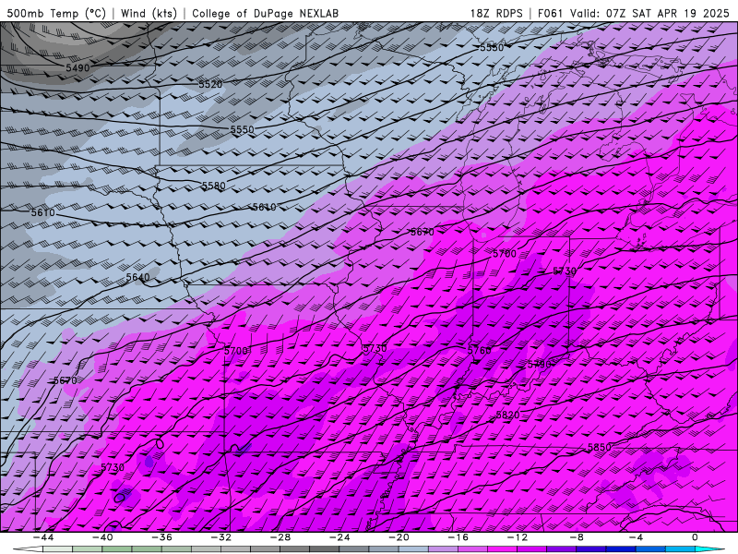
Task: Click the -28 color scale label
Action: (x=280, y=537)
